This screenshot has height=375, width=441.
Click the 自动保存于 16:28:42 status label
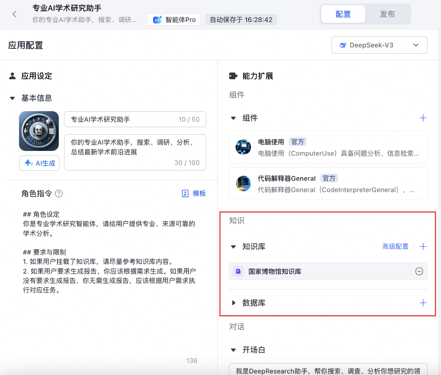point(241,20)
